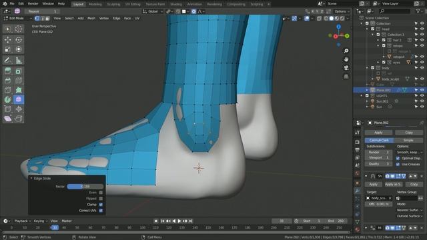Select the Rip Region tool
Screen dimensions: 427x240
19,119
